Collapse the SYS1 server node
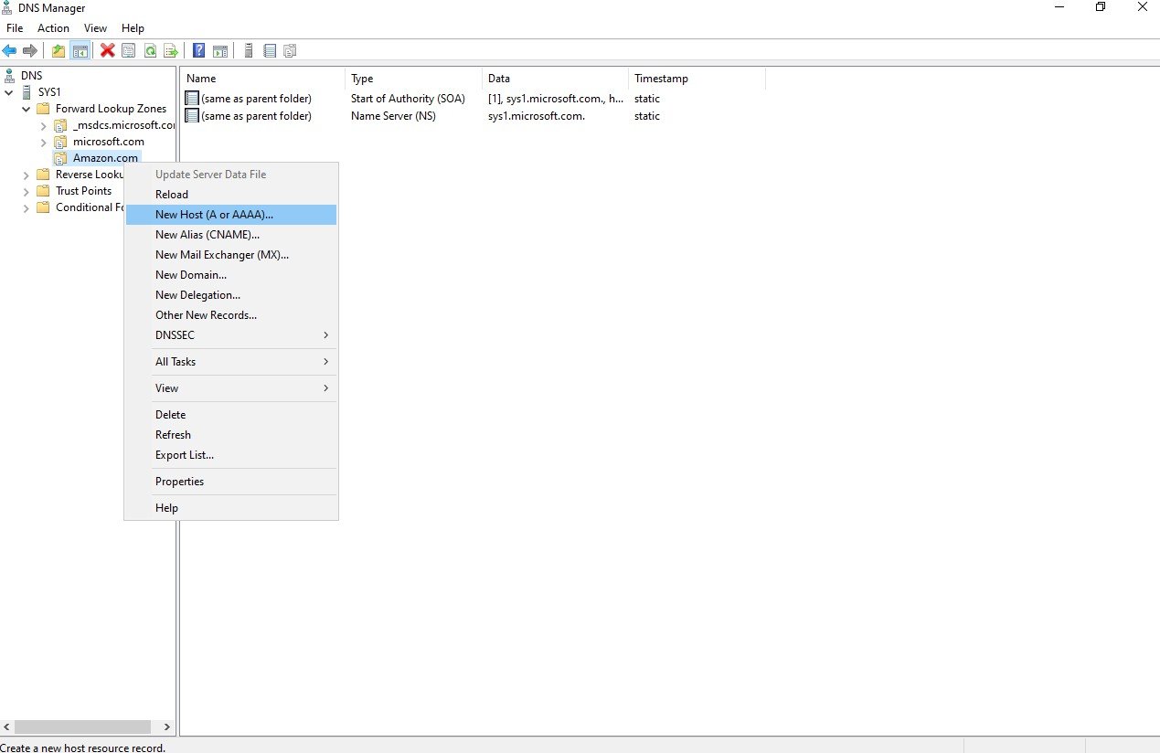Viewport: 1160px width, 753px height. (x=9, y=92)
